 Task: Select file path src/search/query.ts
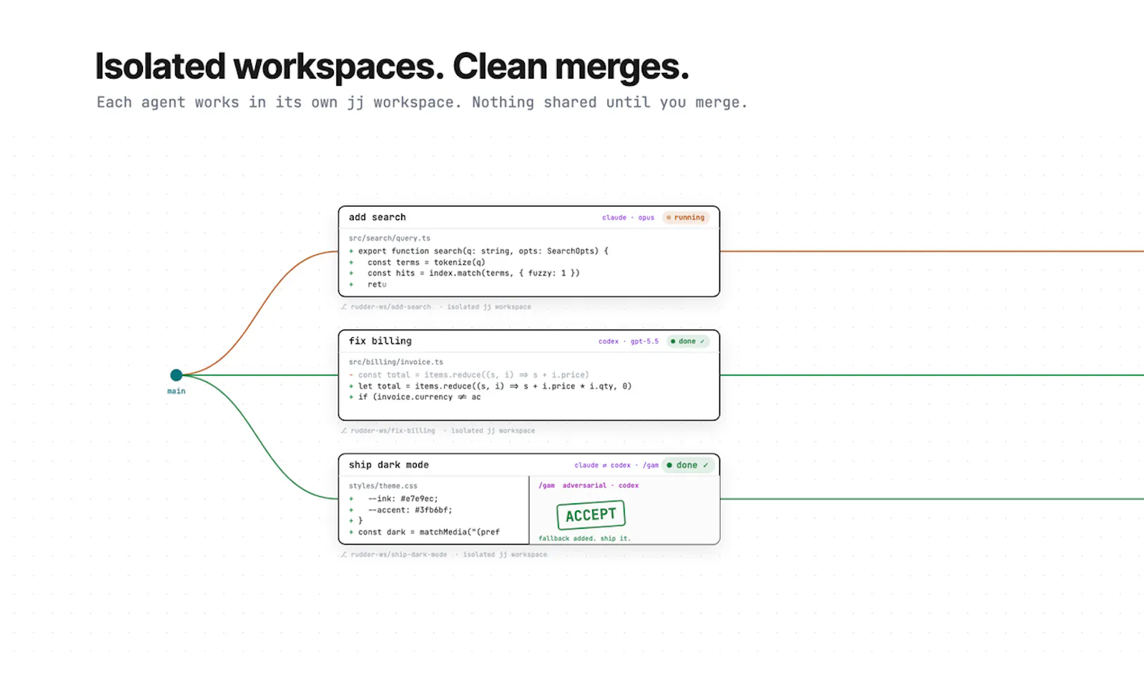pos(390,238)
